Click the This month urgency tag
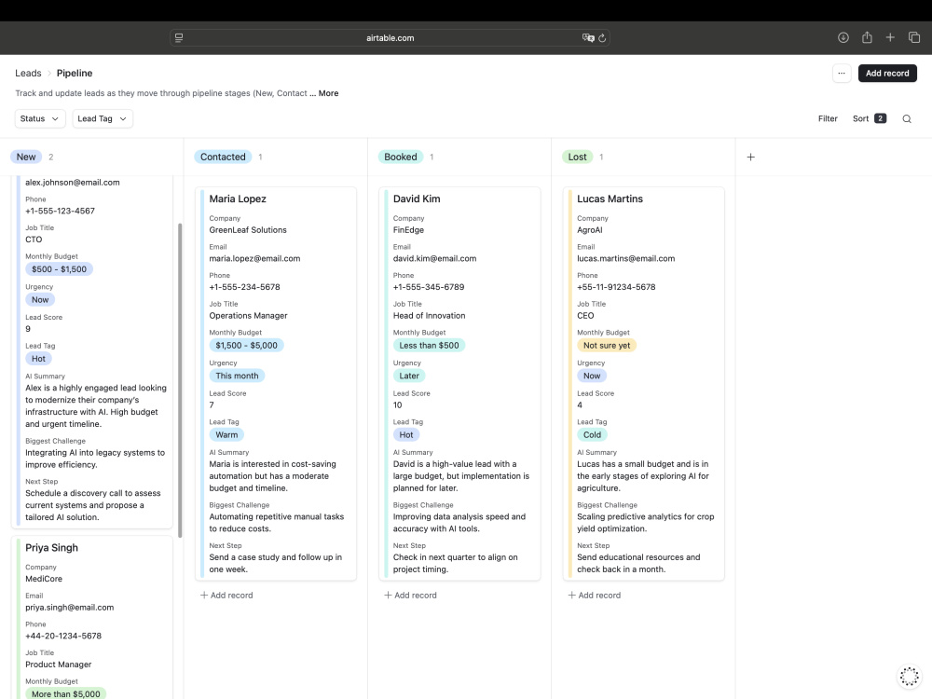This screenshot has height=699, width=932. [x=237, y=376]
